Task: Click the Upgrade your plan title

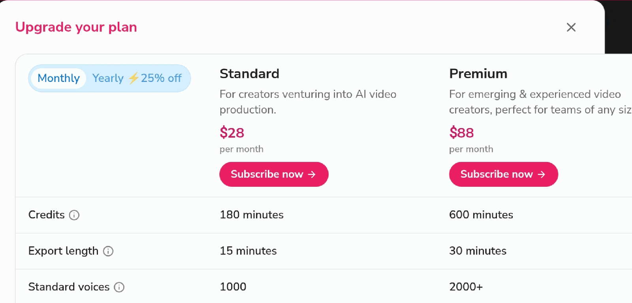Action: tap(76, 27)
